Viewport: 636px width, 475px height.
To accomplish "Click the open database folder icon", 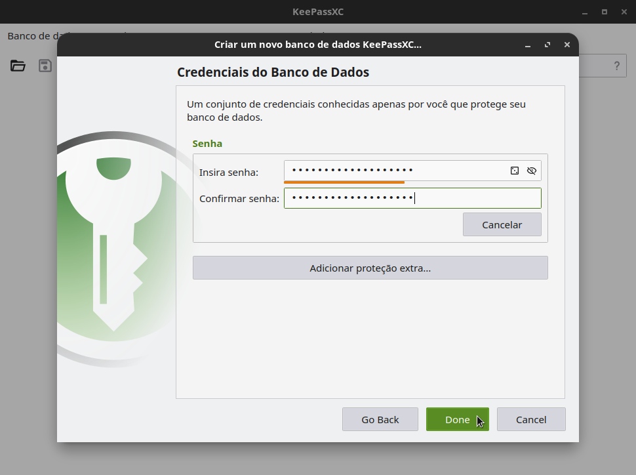I will pos(18,66).
